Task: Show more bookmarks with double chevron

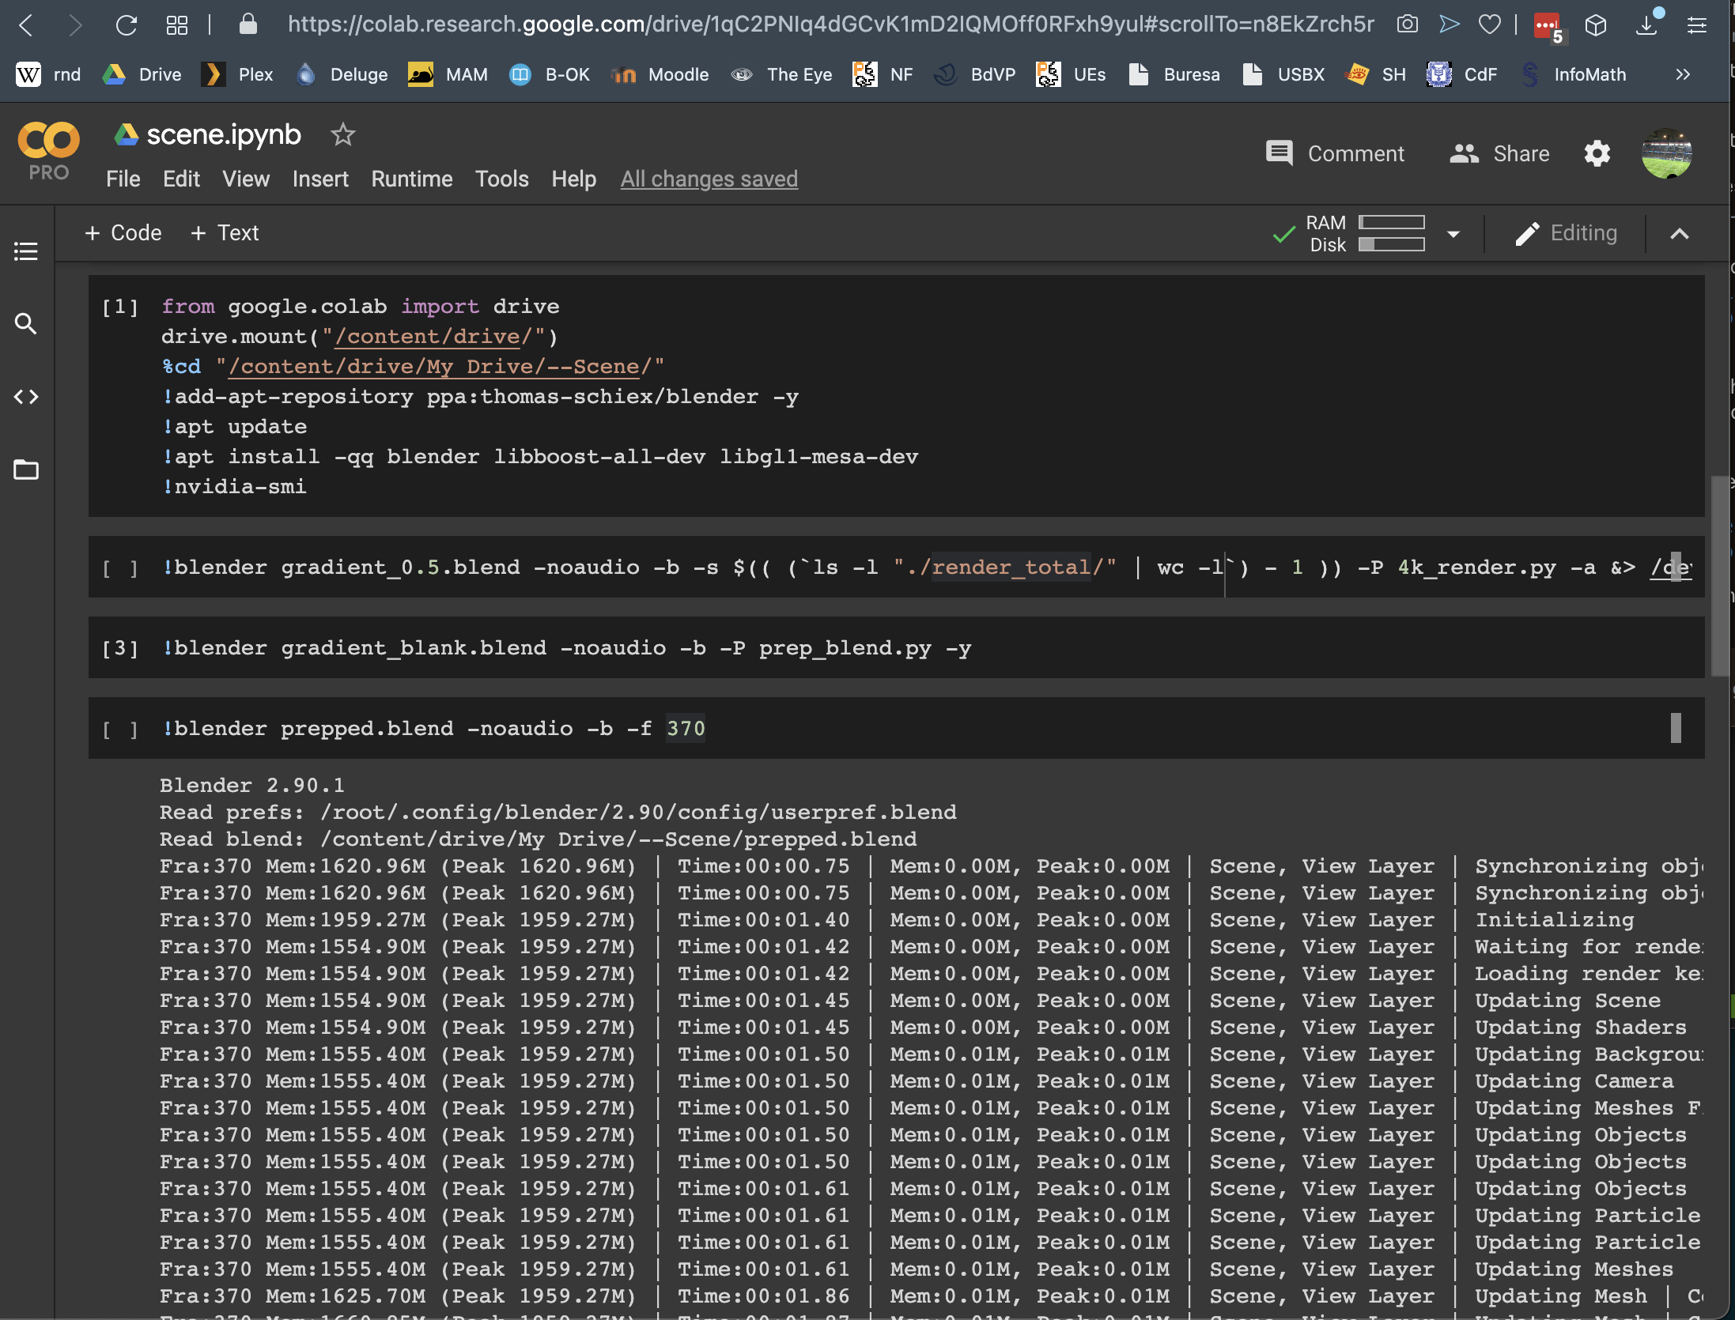Action: pyautogui.click(x=1683, y=74)
